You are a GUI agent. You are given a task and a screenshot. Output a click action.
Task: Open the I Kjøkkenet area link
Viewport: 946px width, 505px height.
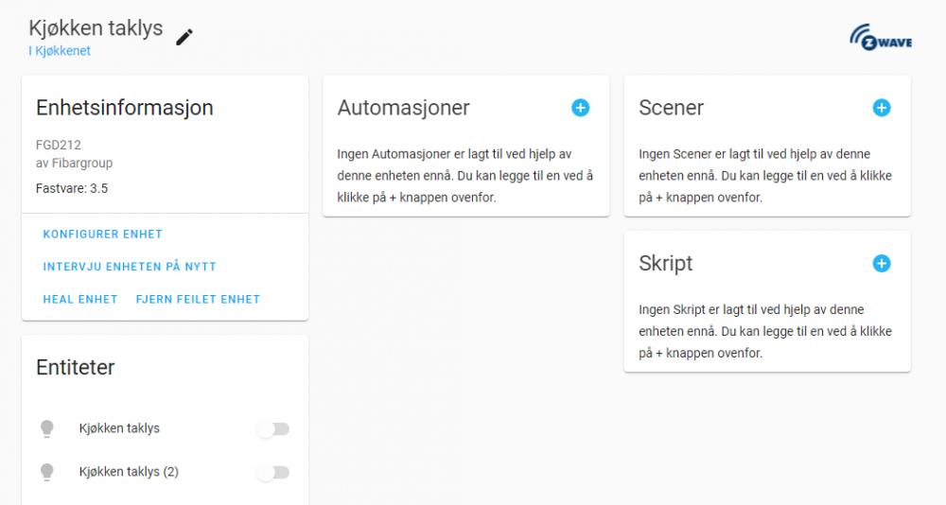(x=60, y=51)
